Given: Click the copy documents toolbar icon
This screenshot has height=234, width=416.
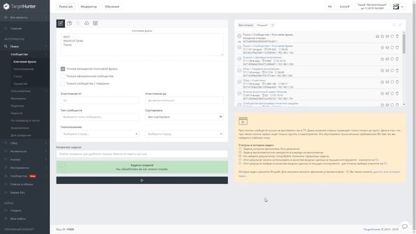Looking at the screenshot, I should pyautogui.click(x=70, y=23).
